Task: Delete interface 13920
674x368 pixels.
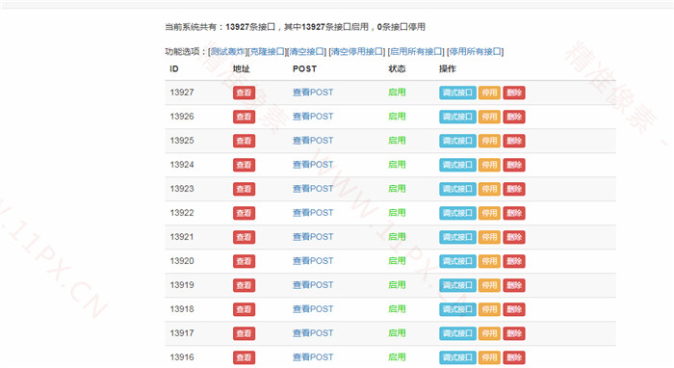Action: [x=514, y=261]
